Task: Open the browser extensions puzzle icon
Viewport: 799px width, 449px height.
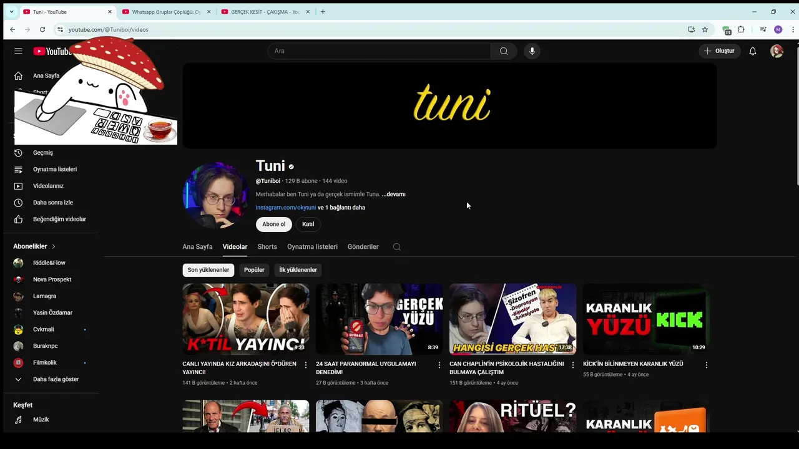Action: point(741,29)
